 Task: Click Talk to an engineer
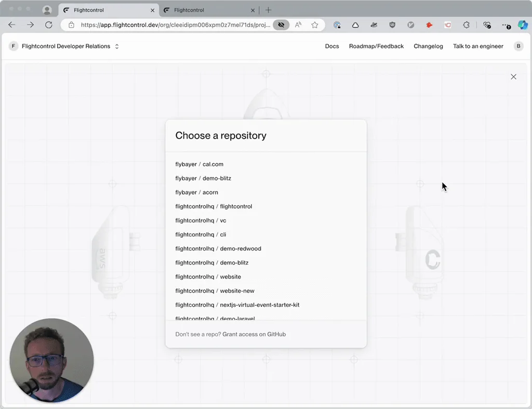478,46
